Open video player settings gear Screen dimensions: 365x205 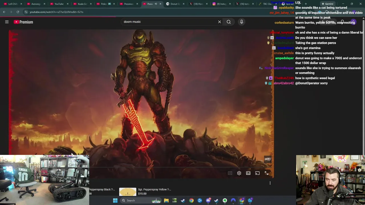pos(239,173)
